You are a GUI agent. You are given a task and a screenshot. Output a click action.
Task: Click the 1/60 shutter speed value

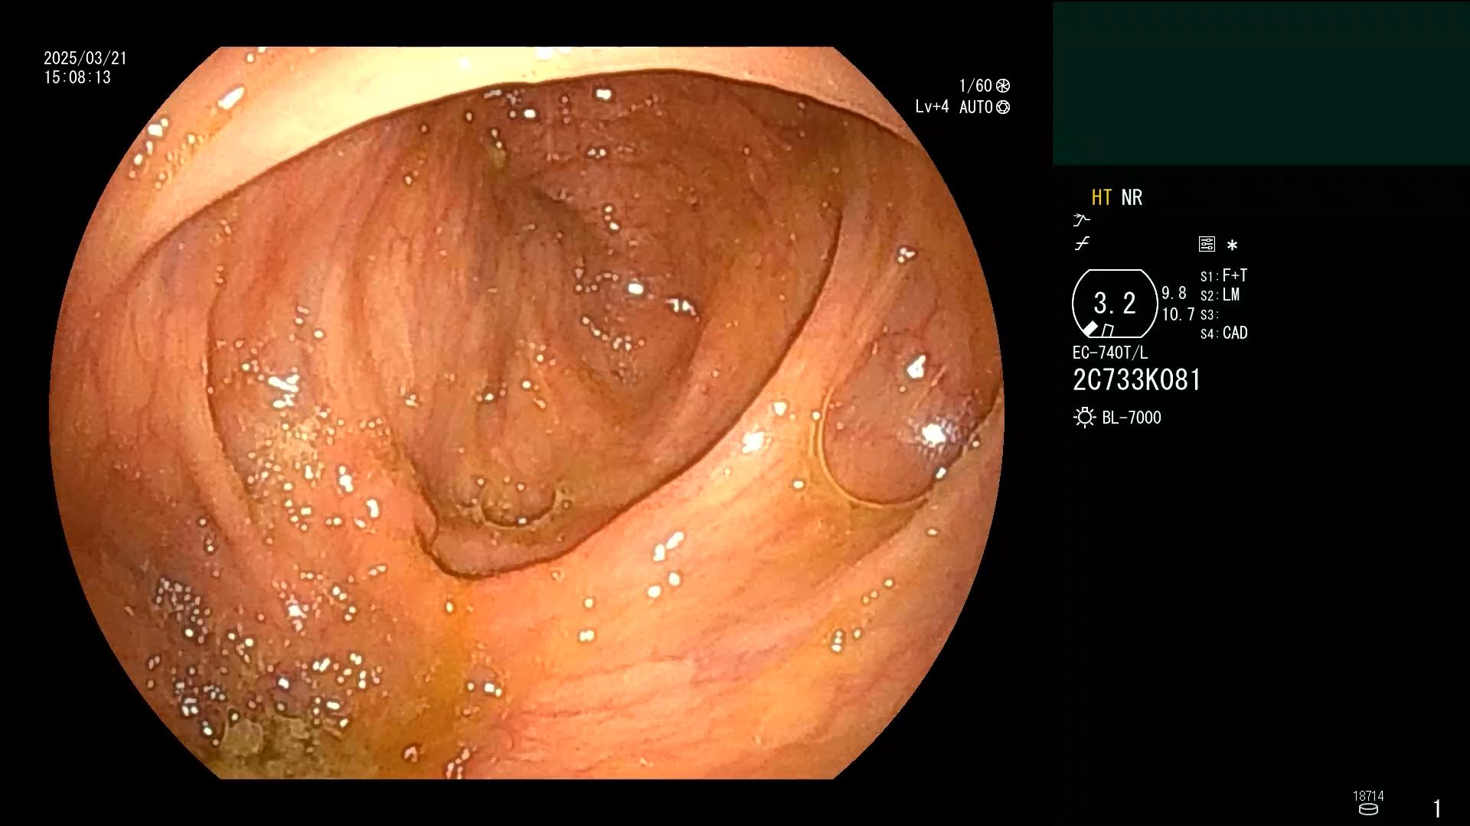975,86
